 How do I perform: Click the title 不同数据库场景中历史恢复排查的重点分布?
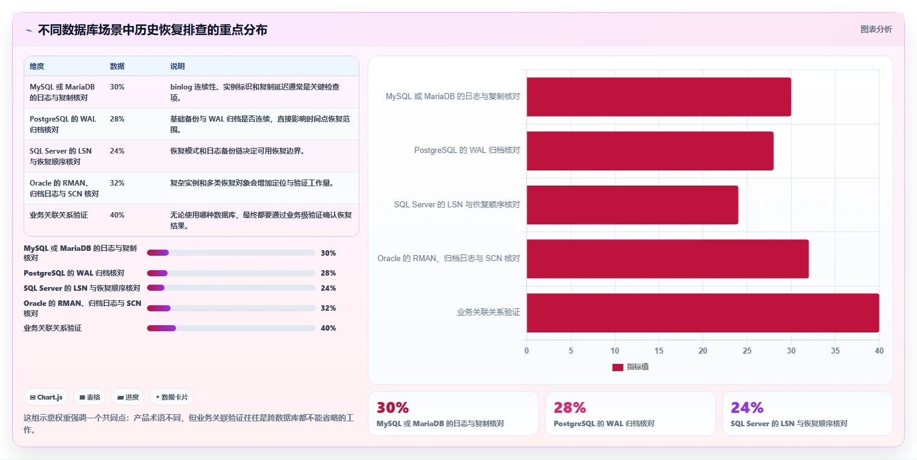point(152,30)
